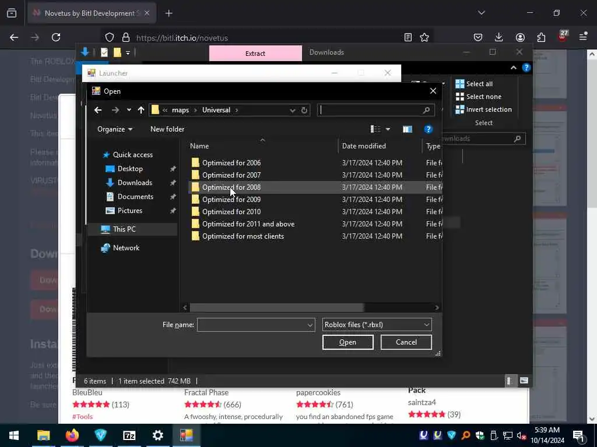Switch Explorer to large icons view
Viewport: 597px width, 447px height.
pyautogui.click(x=524, y=381)
